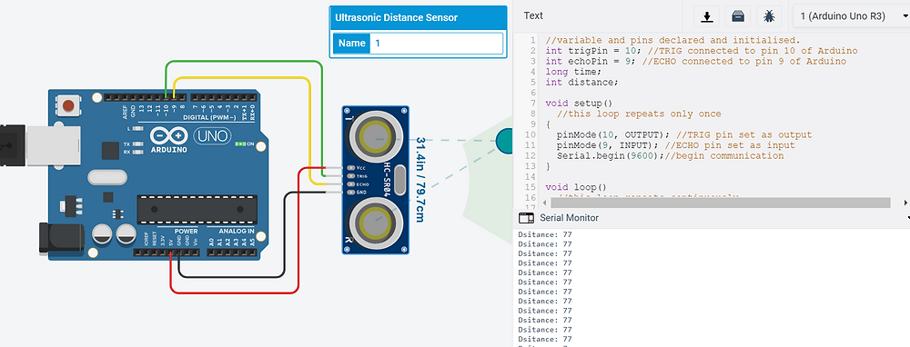Click the Arduino DC power jack
The width and height of the screenshot is (910, 347).
pyautogui.click(x=61, y=237)
